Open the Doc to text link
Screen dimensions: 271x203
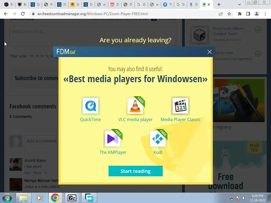coord(223,53)
